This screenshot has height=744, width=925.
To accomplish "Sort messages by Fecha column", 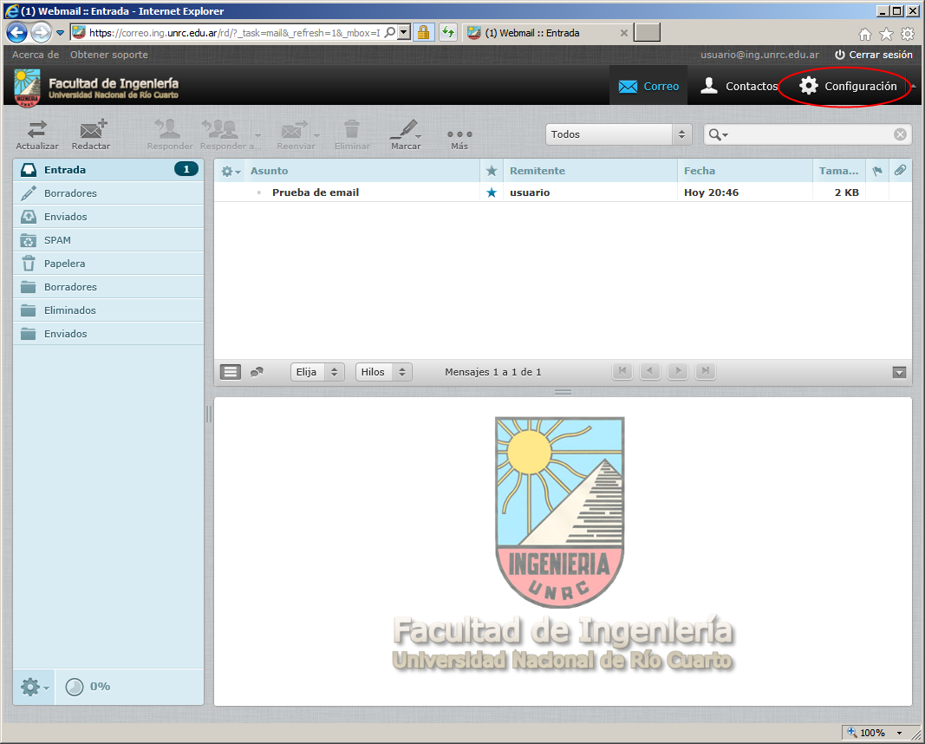I will coord(700,171).
